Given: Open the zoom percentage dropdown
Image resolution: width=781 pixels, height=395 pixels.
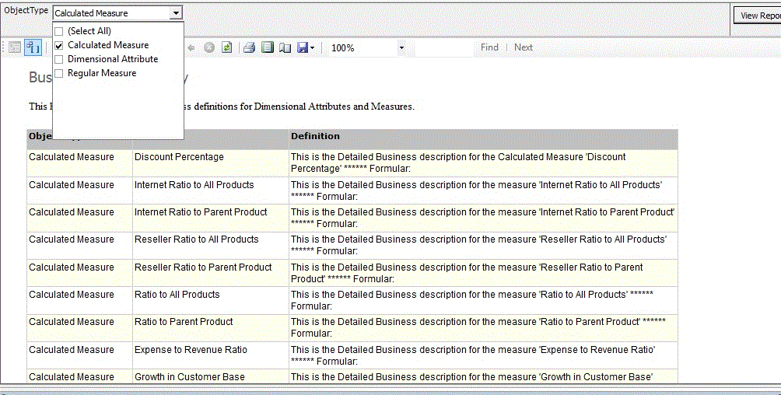Looking at the screenshot, I should coord(401,47).
